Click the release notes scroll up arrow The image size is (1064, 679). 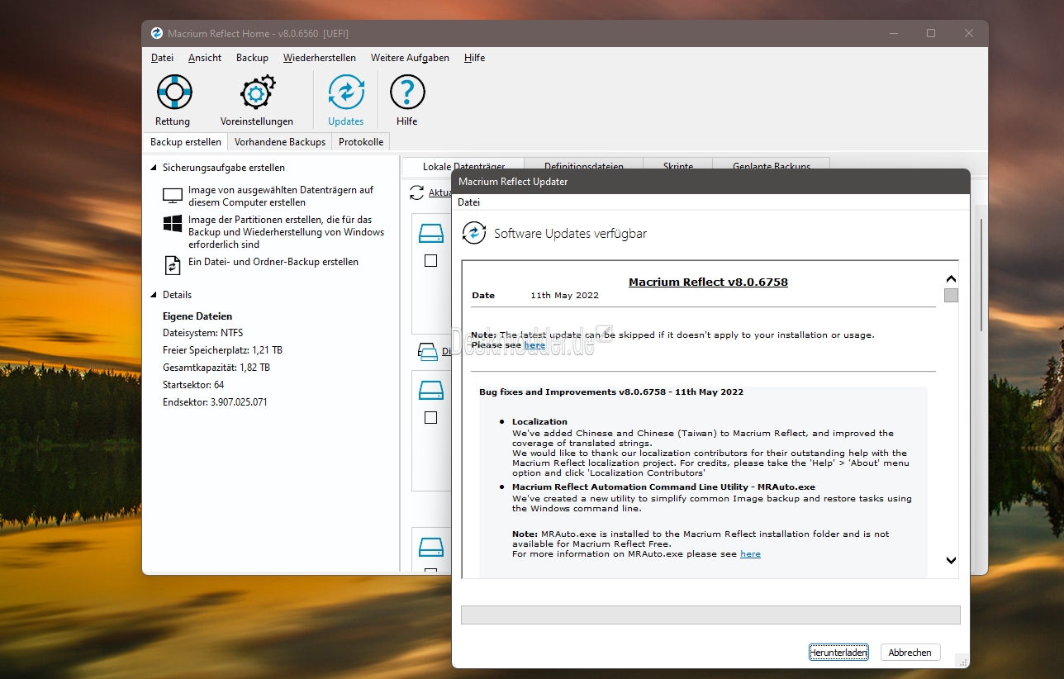point(951,279)
